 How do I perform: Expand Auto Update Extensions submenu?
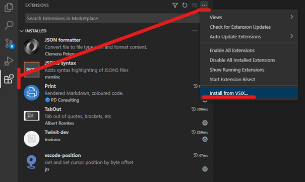(249, 37)
